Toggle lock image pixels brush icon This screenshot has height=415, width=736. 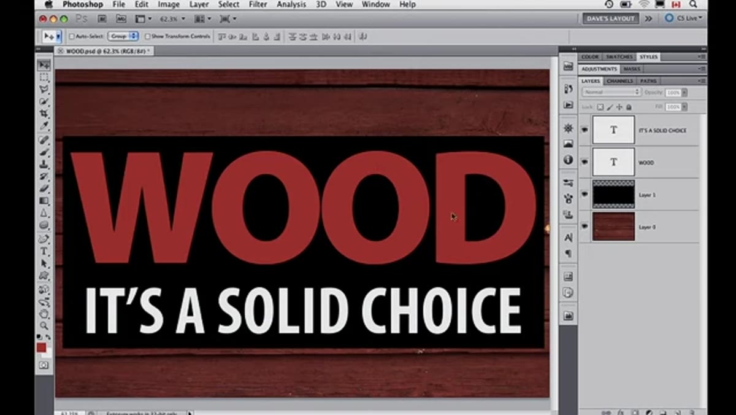pyautogui.click(x=610, y=107)
